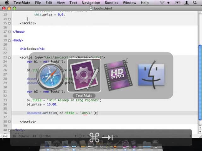Switch to Finder in the app switcher
This screenshot has height=151, width=202.
(x=151, y=75)
